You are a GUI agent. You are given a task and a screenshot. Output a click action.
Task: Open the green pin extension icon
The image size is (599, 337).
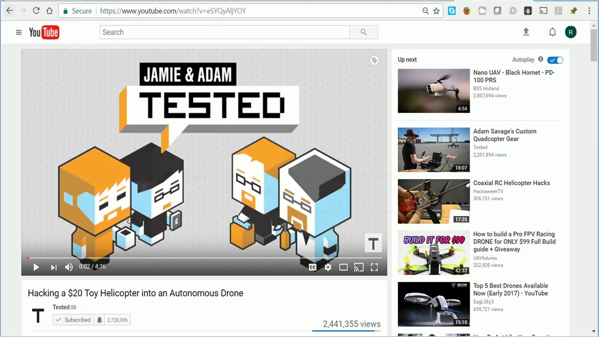point(574,11)
